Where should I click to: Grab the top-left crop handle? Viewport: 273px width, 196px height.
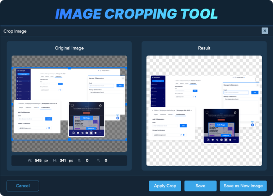[12, 69]
